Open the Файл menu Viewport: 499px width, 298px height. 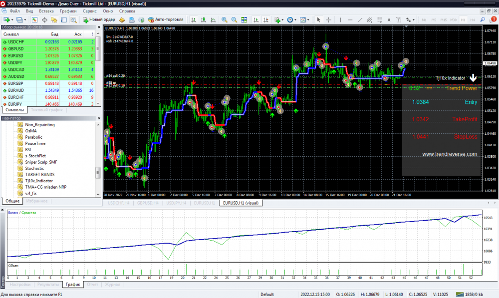(x=14, y=11)
